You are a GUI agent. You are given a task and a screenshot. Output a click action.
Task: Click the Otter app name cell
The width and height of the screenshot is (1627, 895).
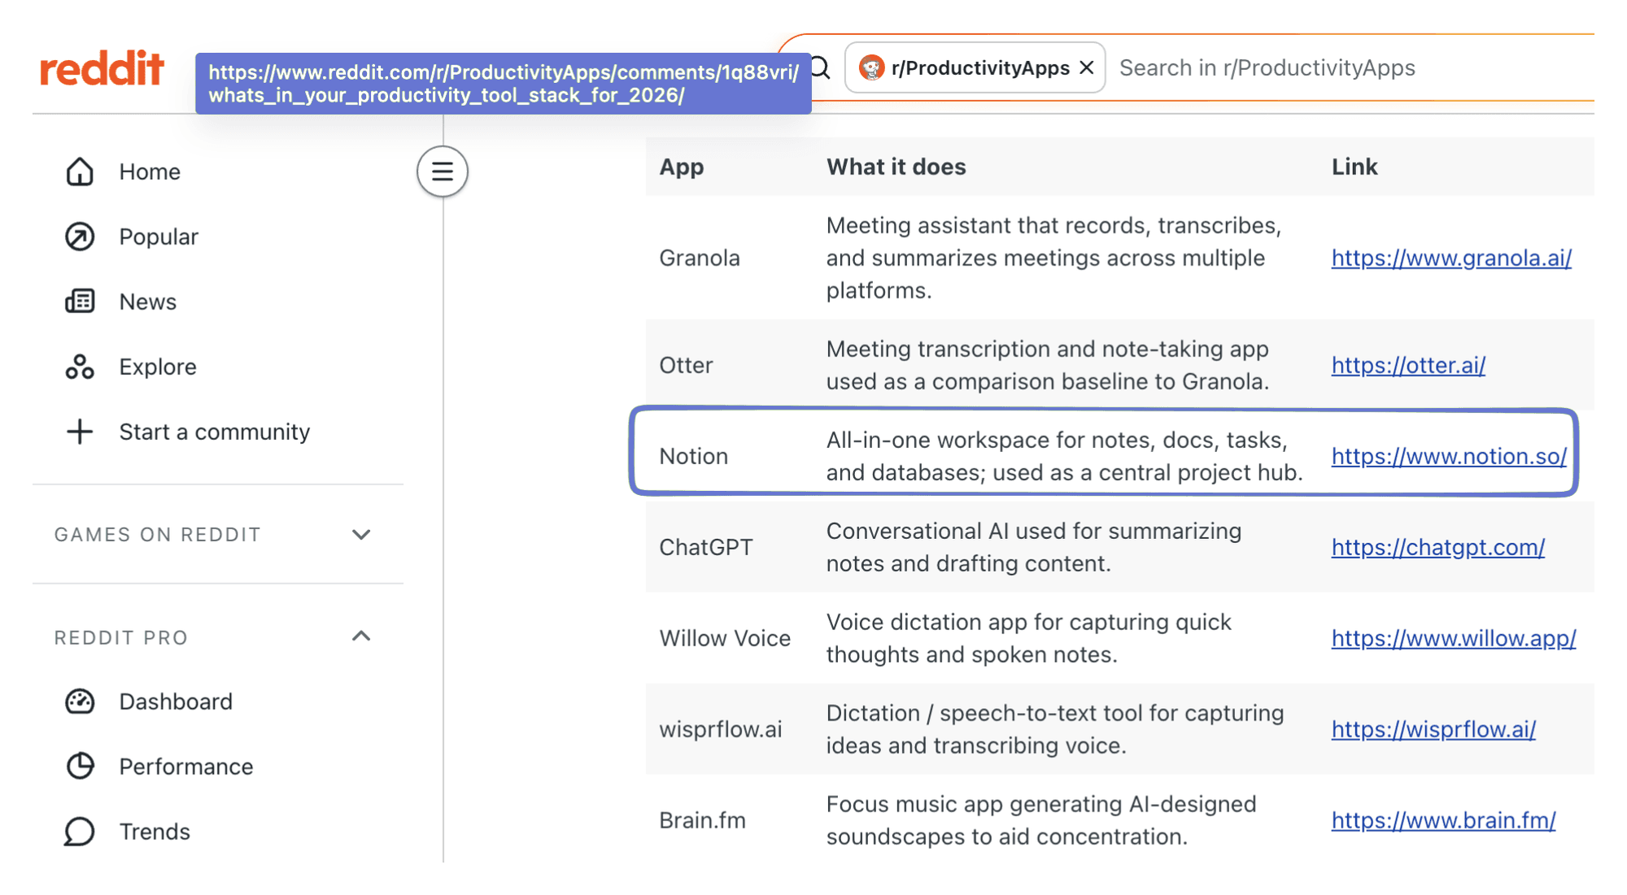[686, 365]
